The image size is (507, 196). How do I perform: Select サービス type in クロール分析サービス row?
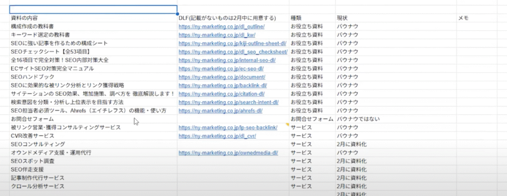click(312, 186)
